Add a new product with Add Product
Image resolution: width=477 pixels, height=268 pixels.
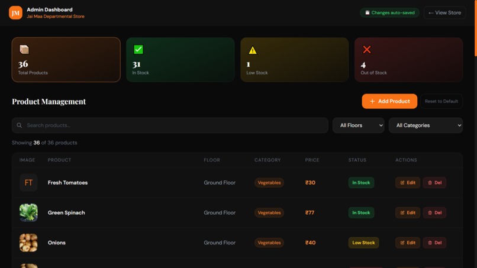[389, 101]
